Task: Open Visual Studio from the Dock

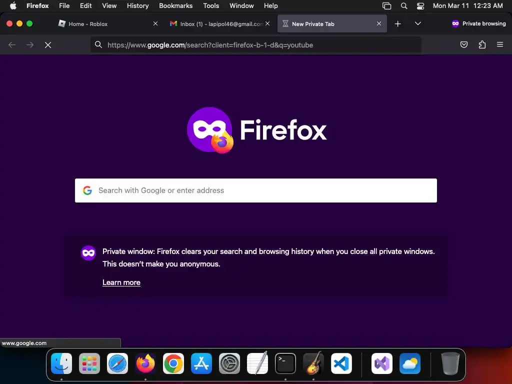Action: coord(381,363)
